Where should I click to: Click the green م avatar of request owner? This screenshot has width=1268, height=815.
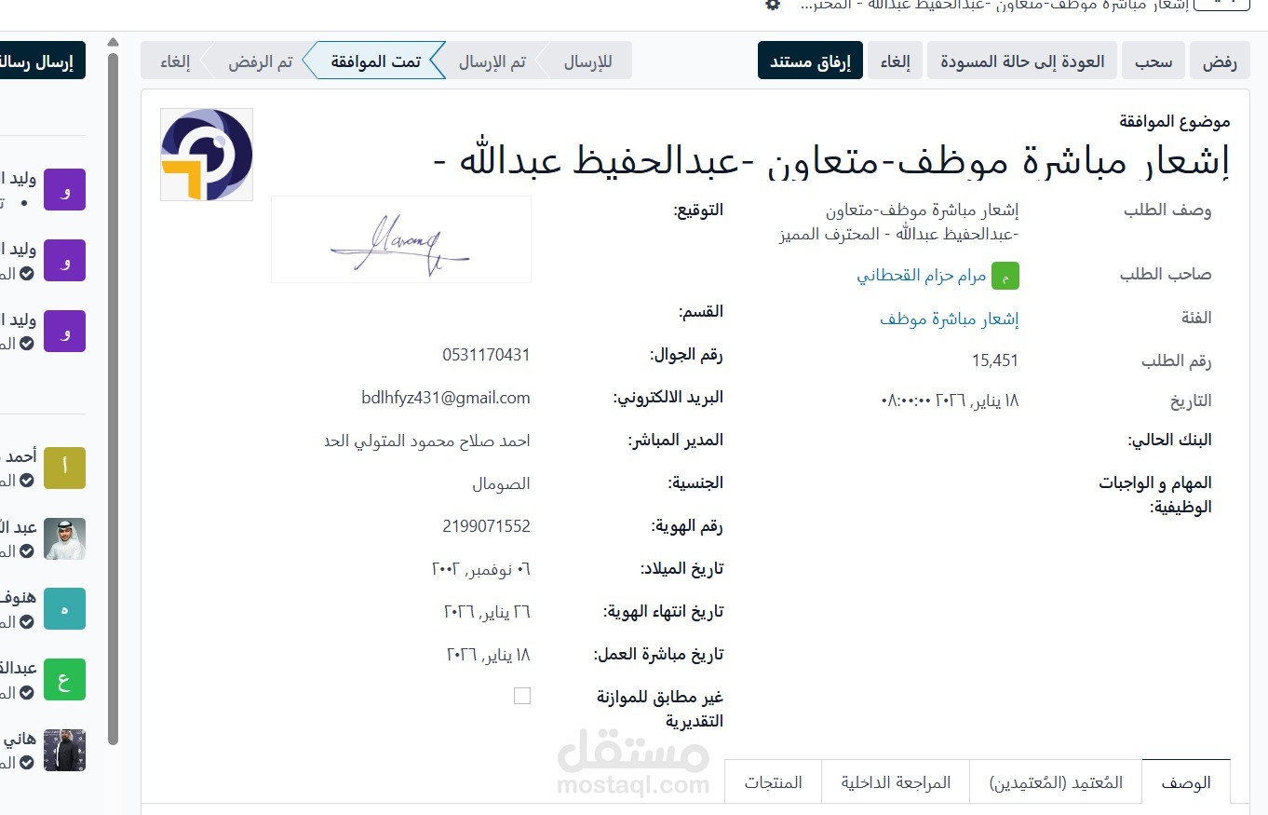point(1005,276)
